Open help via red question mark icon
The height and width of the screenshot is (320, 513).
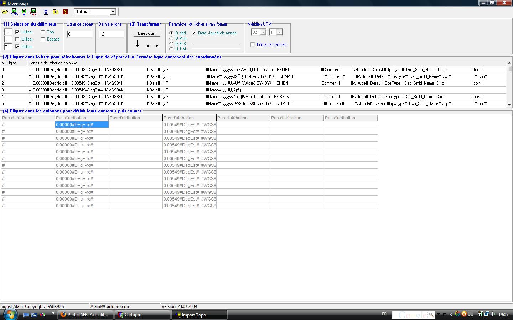65,12
